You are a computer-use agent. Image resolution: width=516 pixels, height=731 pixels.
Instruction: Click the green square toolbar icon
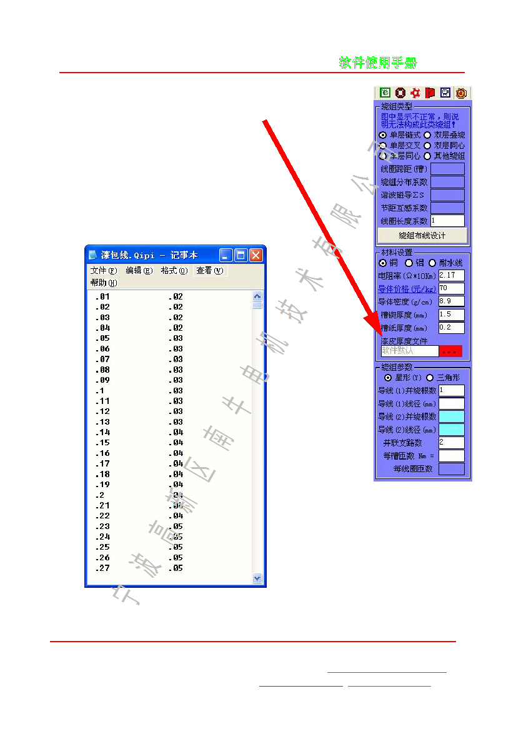coord(385,93)
